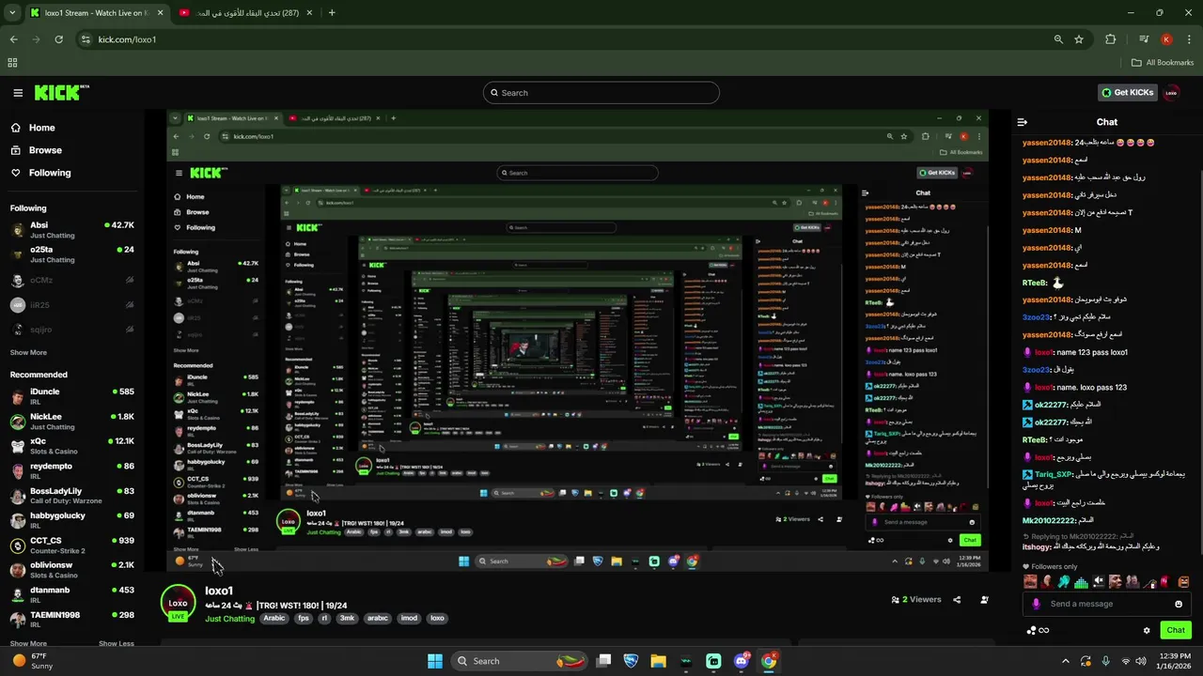Open the Chrome extensions puzzle icon
Viewport: 1203px width, 676px height.
click(x=1111, y=39)
